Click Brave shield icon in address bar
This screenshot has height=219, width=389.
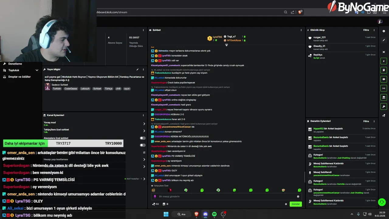click(x=300, y=12)
